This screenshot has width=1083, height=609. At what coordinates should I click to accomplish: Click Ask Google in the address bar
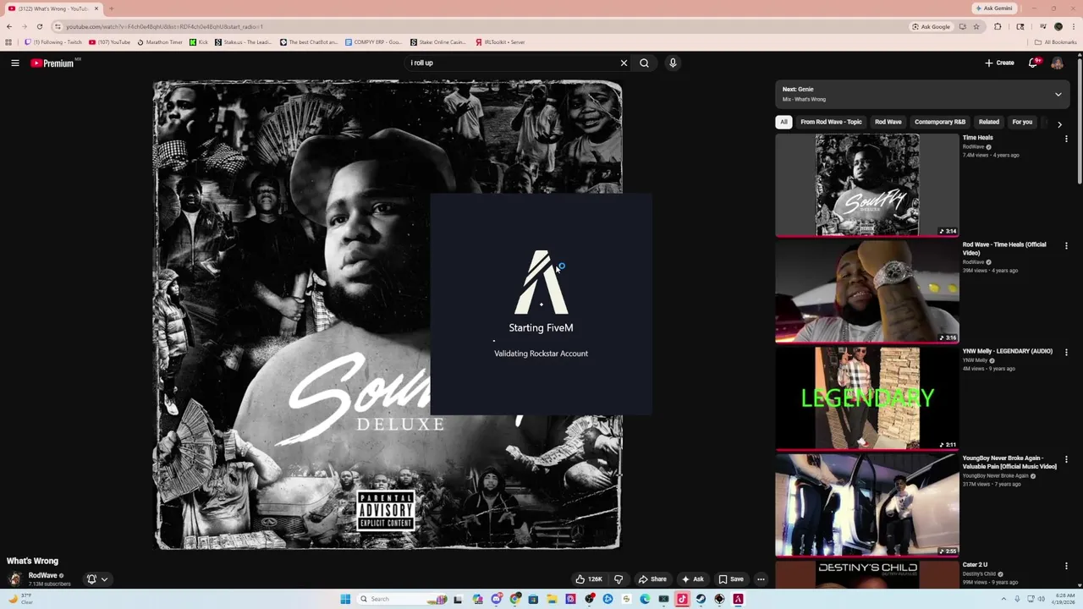click(931, 26)
